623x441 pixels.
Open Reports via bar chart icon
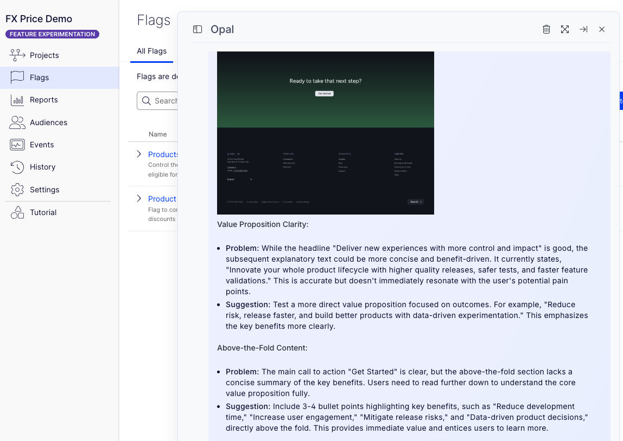coord(17,100)
